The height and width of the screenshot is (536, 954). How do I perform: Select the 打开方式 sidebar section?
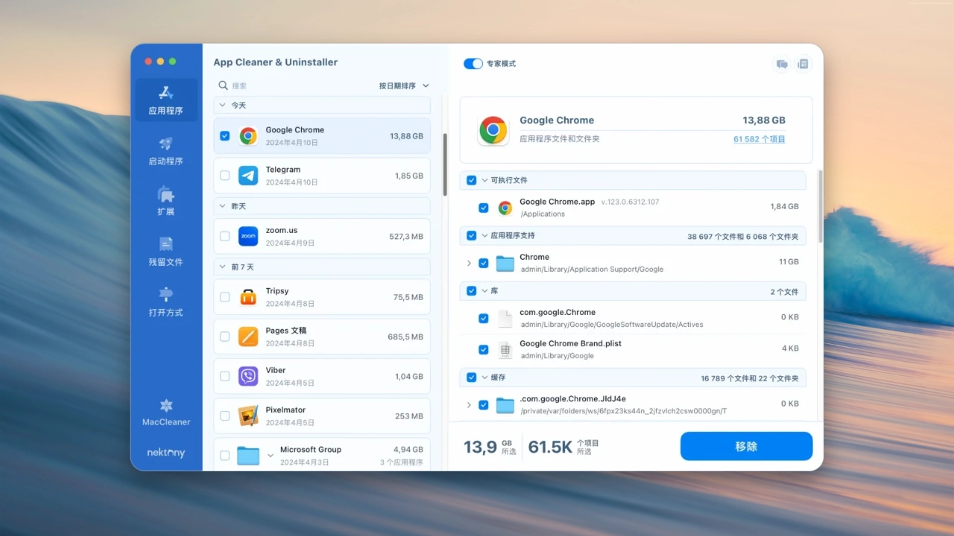165,303
